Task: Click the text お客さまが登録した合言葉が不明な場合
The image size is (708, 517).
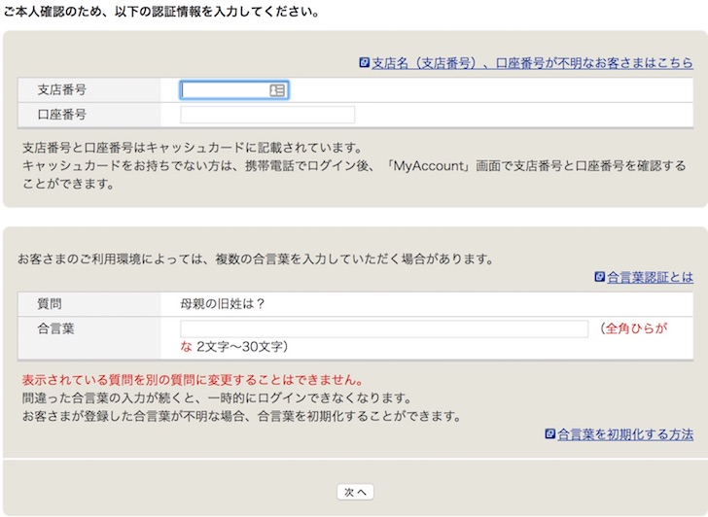Action: 133,416
